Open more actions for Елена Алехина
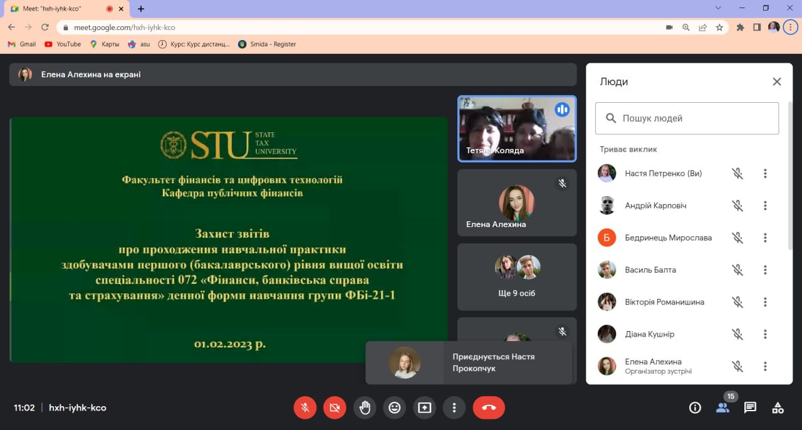This screenshot has width=802, height=430. tap(765, 366)
